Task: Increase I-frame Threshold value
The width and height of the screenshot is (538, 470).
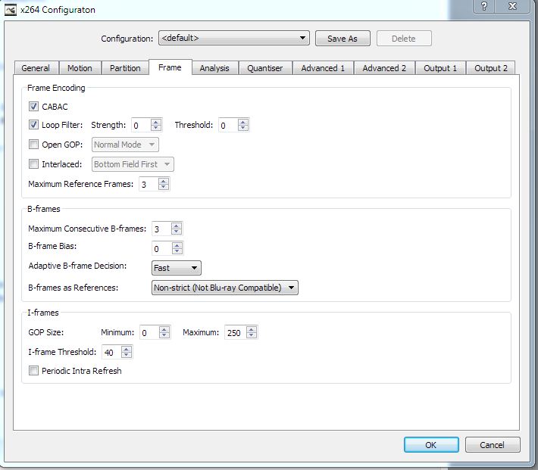Action: (x=127, y=349)
